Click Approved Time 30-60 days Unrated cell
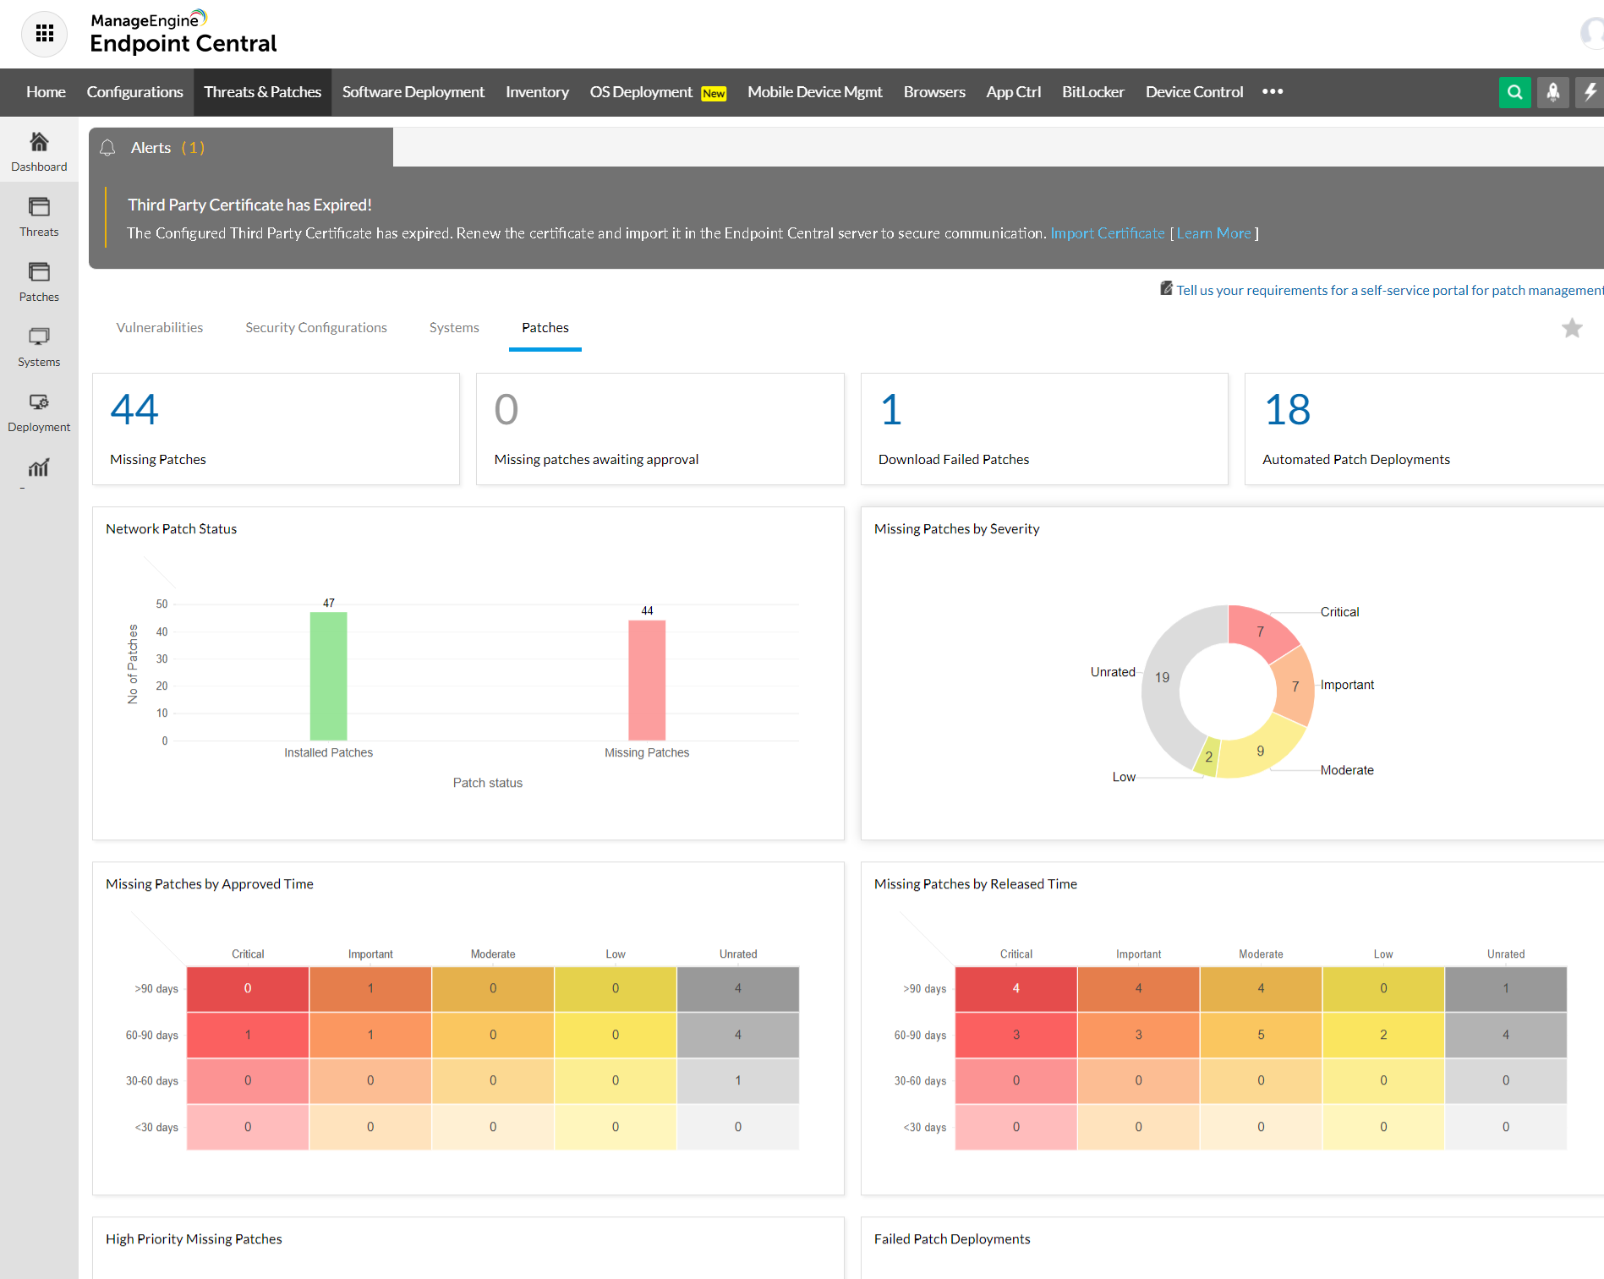Viewport: 1604px width, 1279px height. (x=738, y=1080)
